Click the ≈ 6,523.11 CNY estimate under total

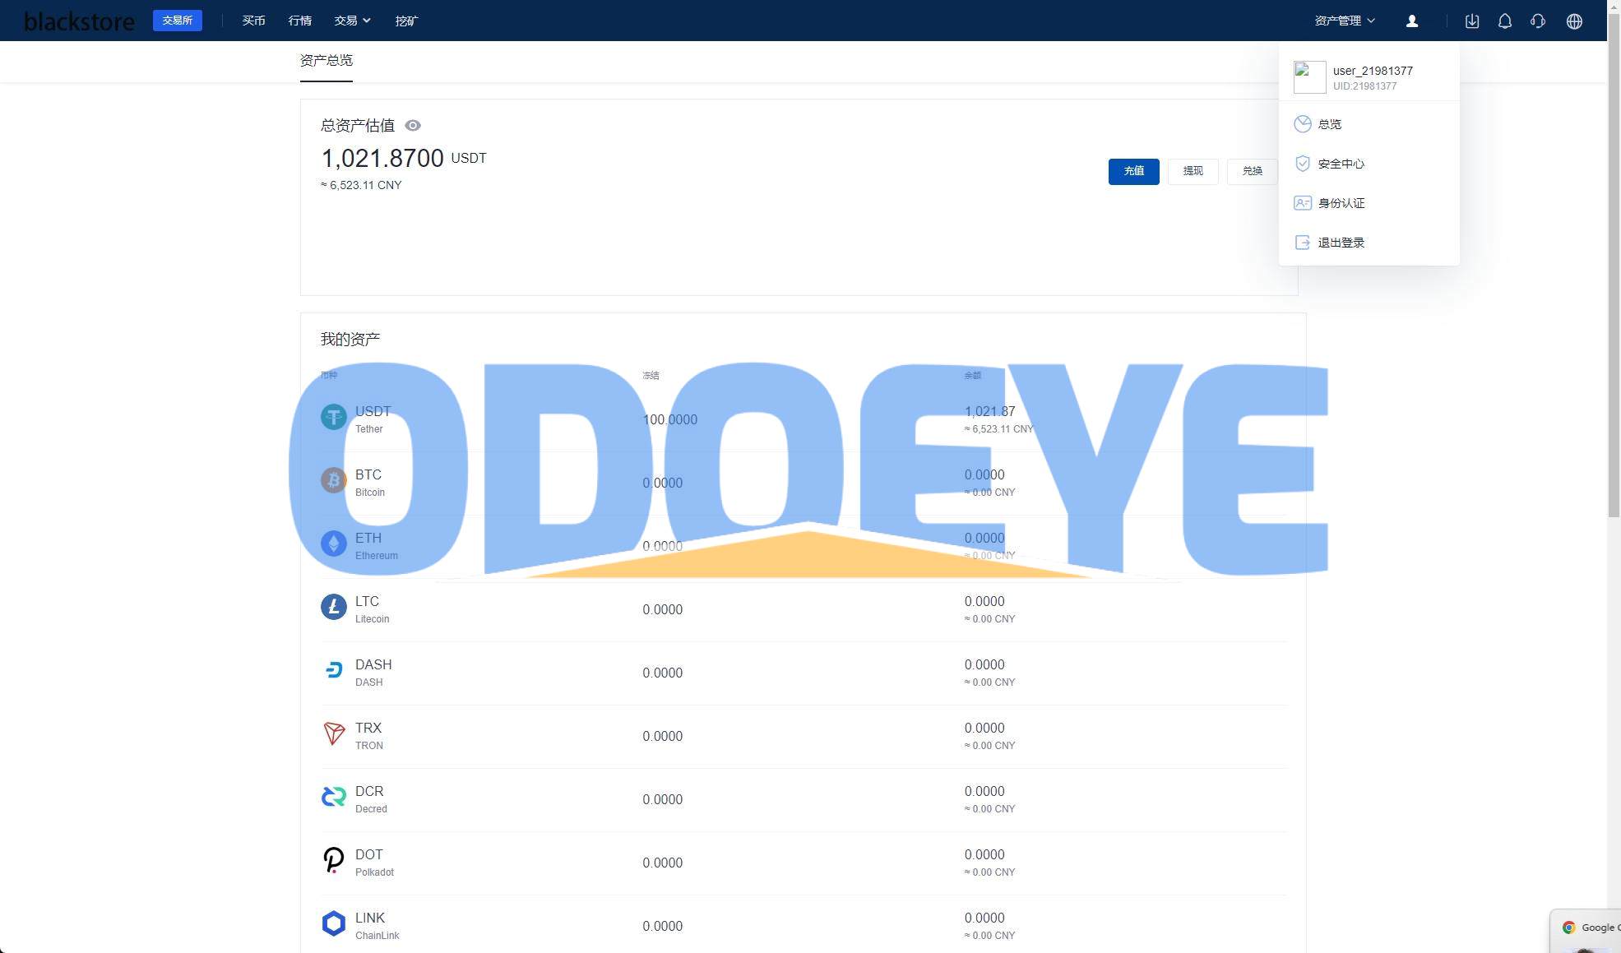361,185
